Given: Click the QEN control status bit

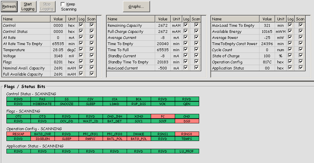Looking at the screenshot, I should pos(187,104).
